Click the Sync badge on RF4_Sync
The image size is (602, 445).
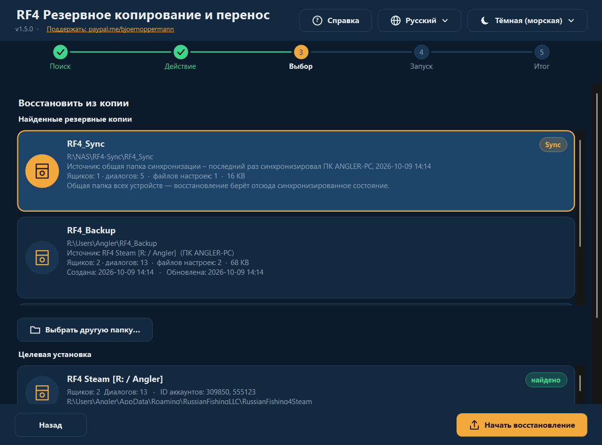(x=553, y=145)
